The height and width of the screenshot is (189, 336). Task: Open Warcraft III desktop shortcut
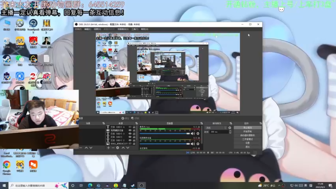click(46, 26)
